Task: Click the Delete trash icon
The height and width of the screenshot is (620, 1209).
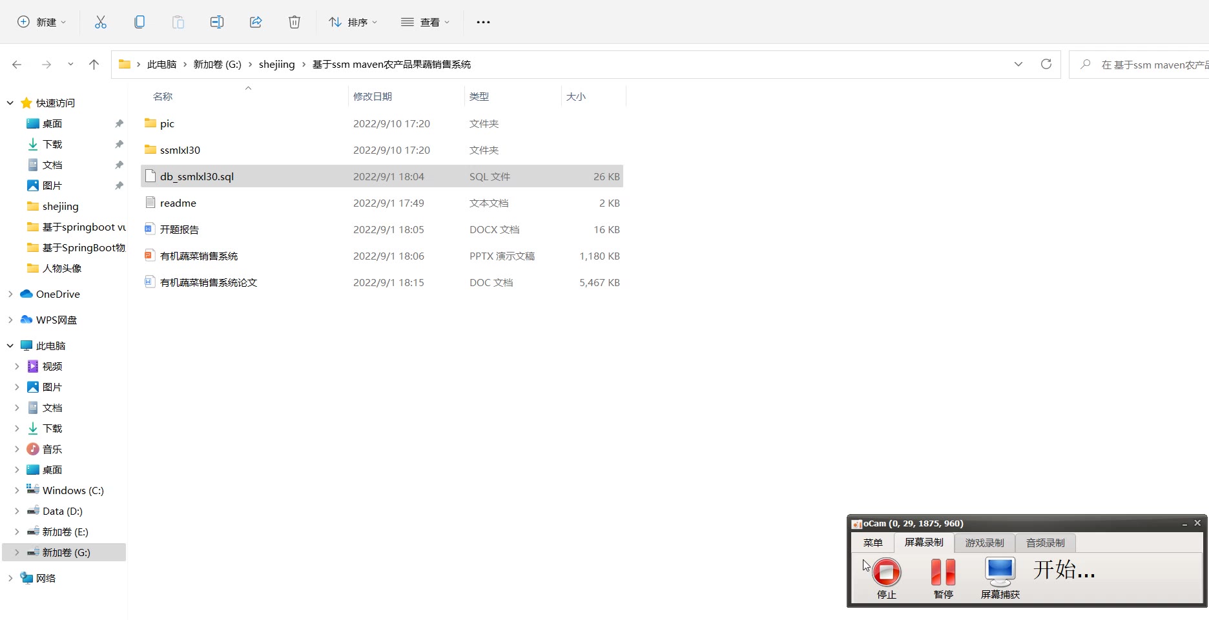Action: [294, 22]
